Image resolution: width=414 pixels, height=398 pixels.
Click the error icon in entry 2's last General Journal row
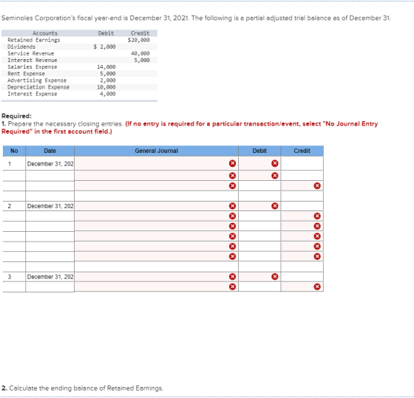pyautogui.click(x=232, y=256)
